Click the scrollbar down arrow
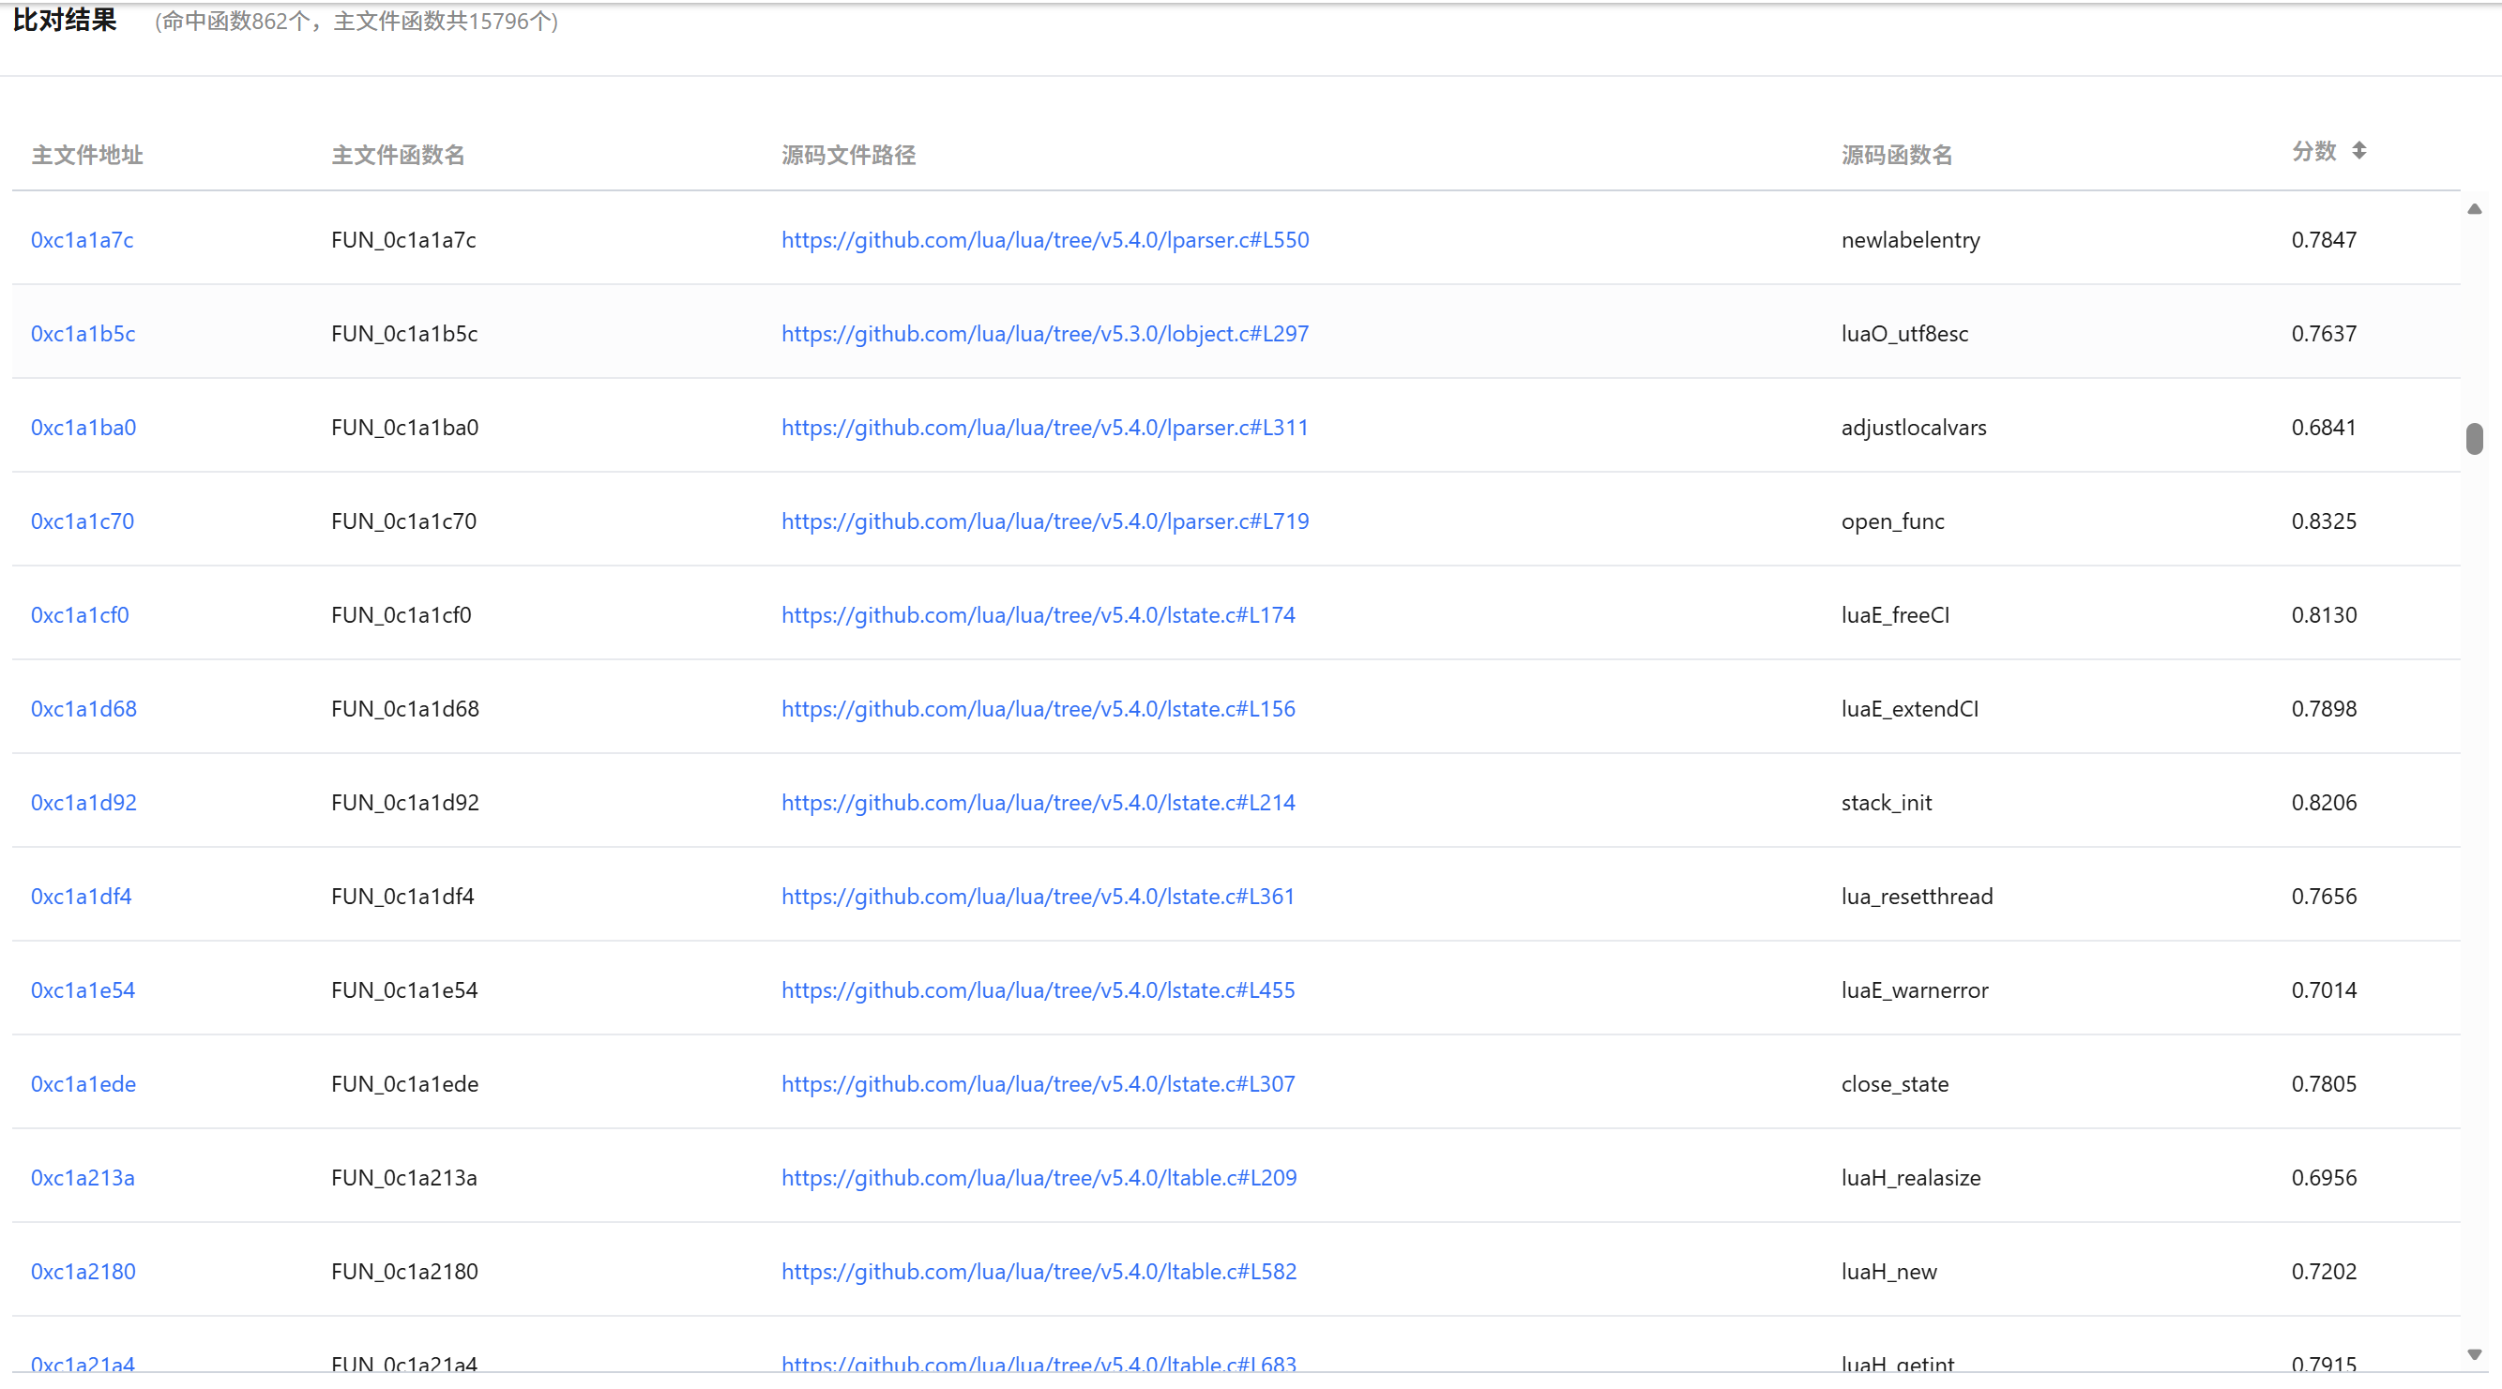This screenshot has height=1389, width=2502. point(2474,1354)
